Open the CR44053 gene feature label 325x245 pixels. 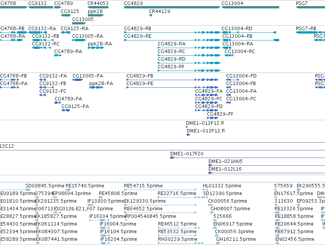click(x=98, y=3)
